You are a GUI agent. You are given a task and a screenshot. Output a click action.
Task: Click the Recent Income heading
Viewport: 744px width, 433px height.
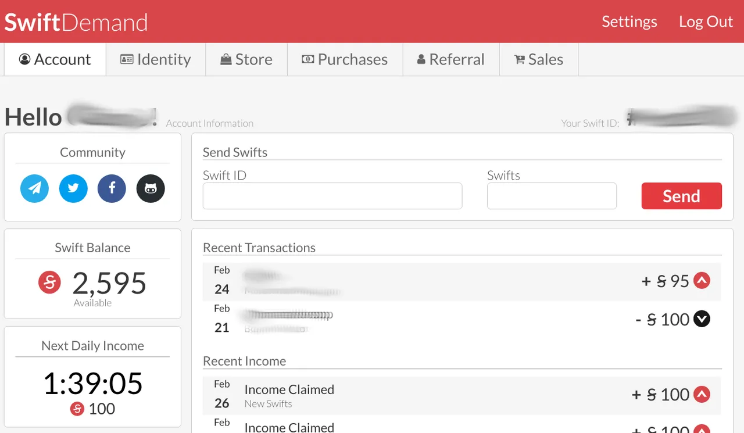(245, 361)
